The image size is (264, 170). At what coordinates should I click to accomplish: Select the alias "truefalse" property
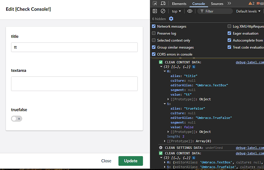[188, 108]
